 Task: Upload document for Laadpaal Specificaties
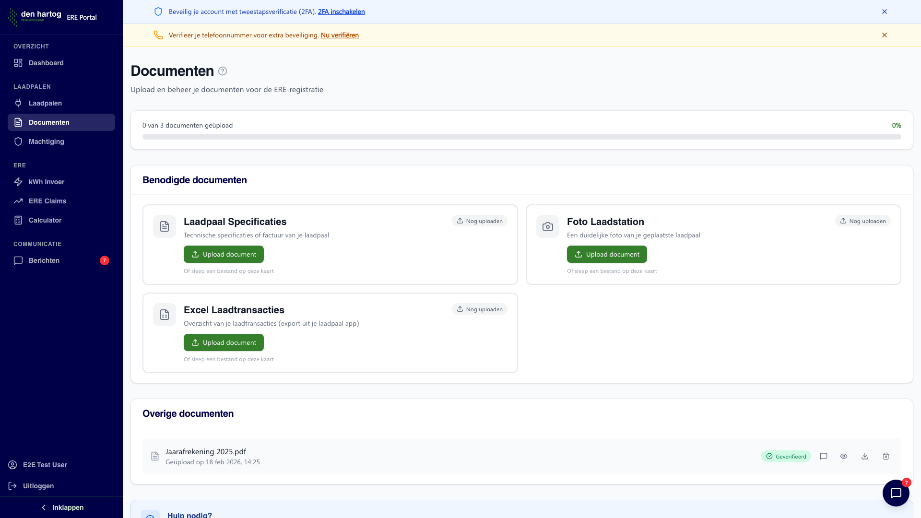224,254
